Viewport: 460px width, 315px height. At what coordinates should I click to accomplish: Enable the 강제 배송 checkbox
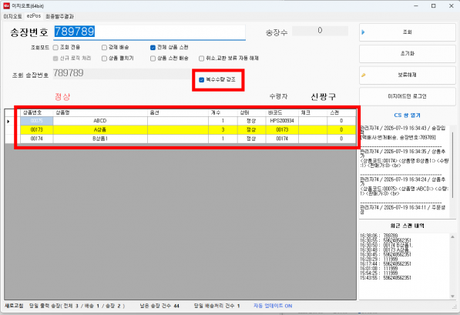tap(104, 48)
